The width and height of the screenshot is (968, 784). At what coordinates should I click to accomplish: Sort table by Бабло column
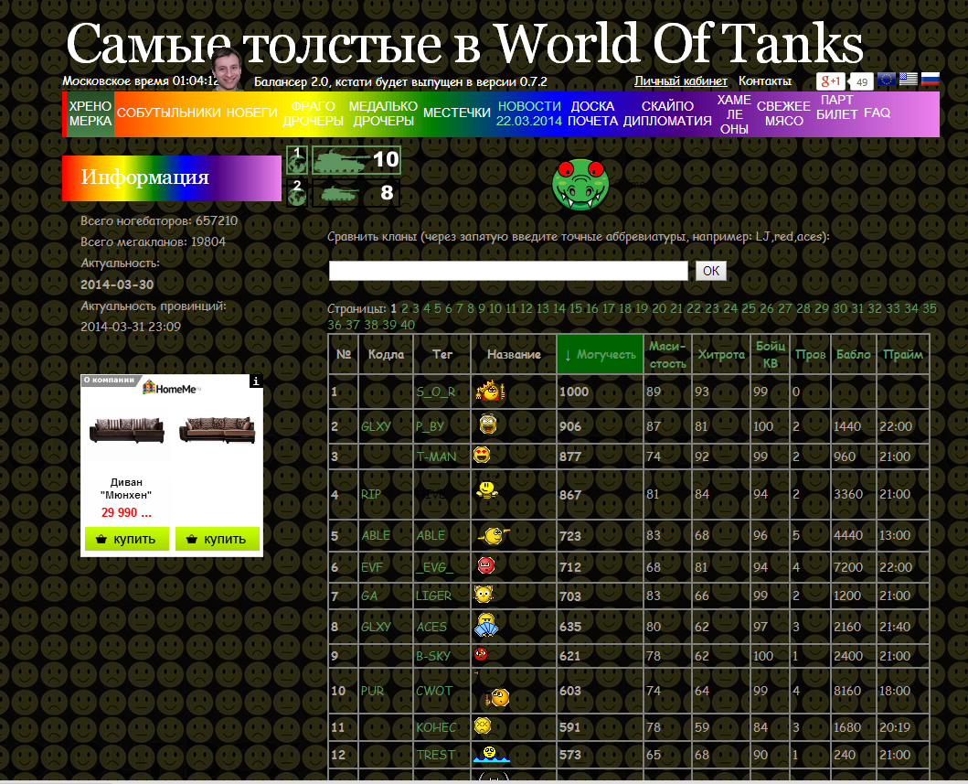853,355
